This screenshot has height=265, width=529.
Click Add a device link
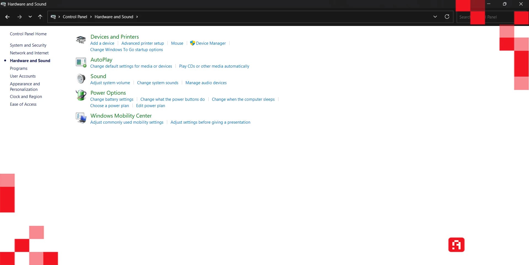click(x=102, y=43)
